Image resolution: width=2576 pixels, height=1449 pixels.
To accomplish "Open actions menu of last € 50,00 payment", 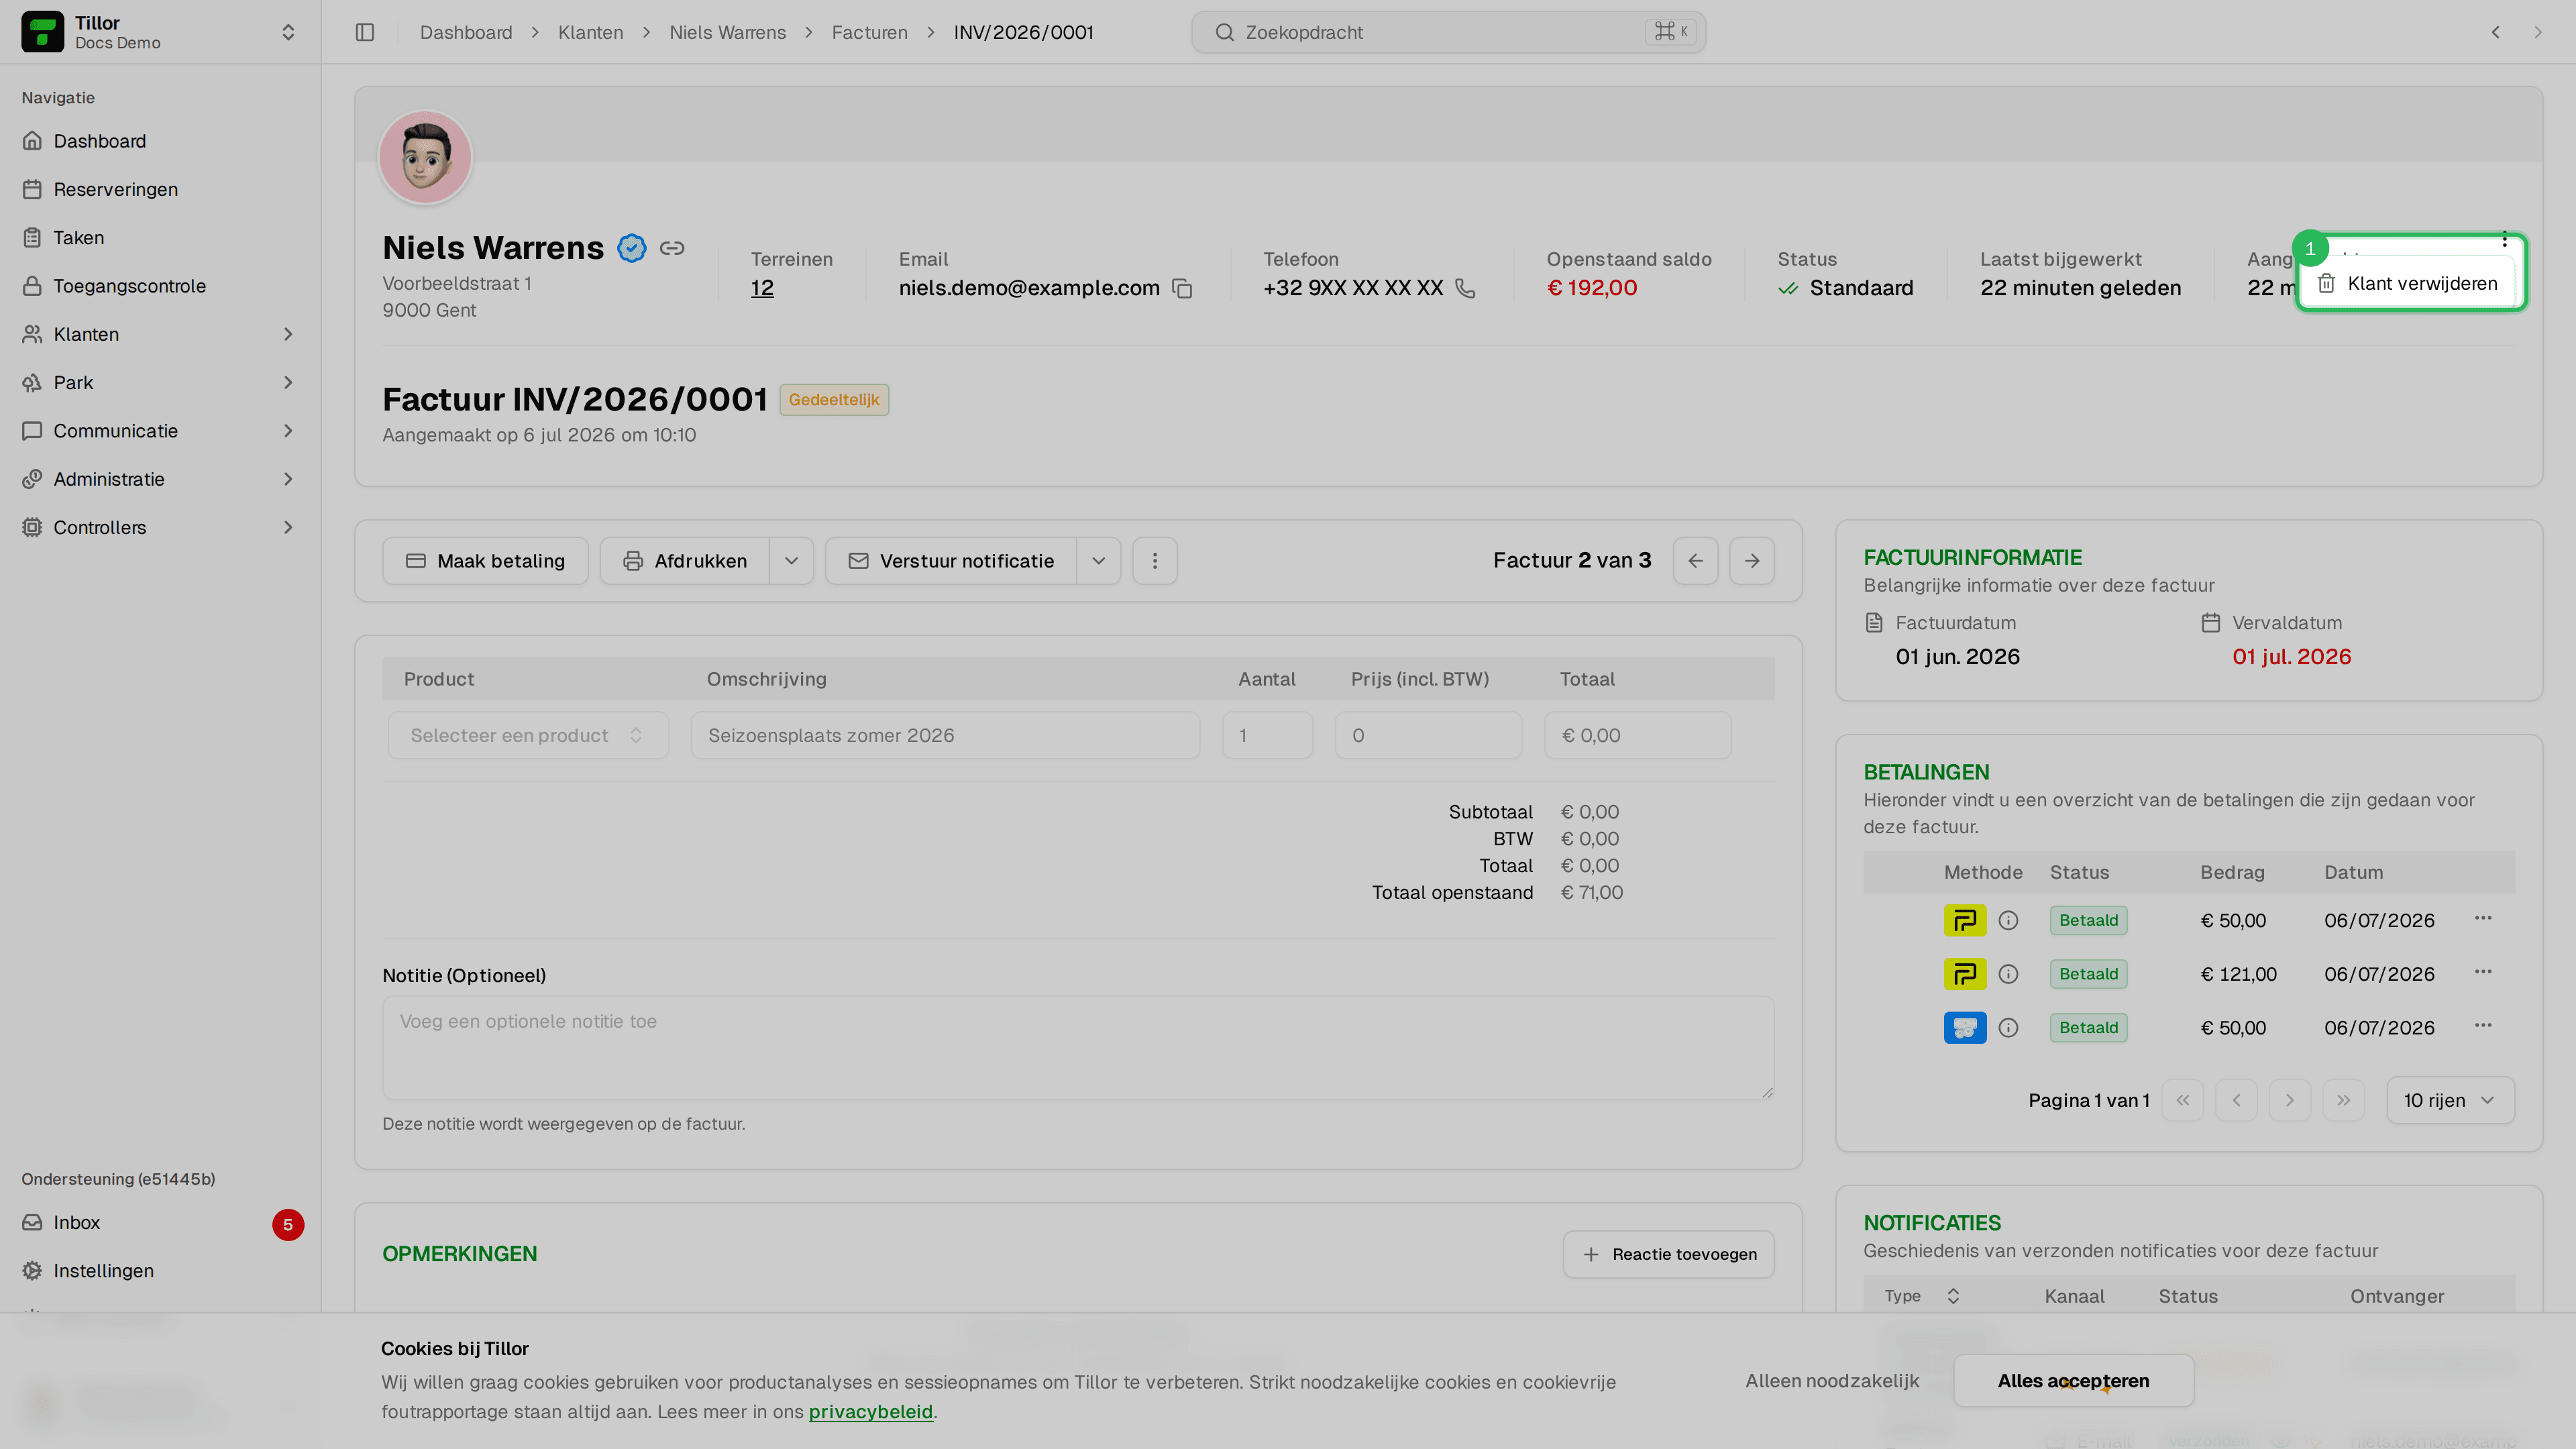I will point(2483,1025).
